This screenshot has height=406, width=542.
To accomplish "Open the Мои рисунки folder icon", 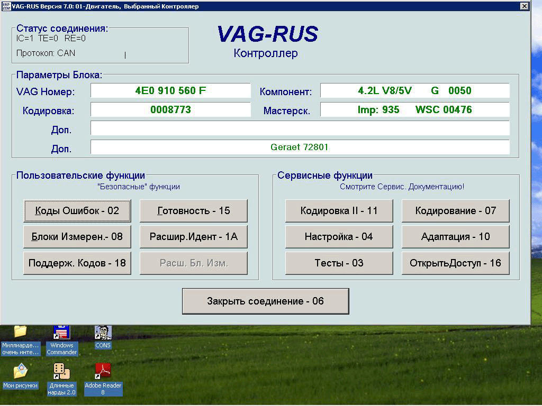I will [x=20, y=371].
